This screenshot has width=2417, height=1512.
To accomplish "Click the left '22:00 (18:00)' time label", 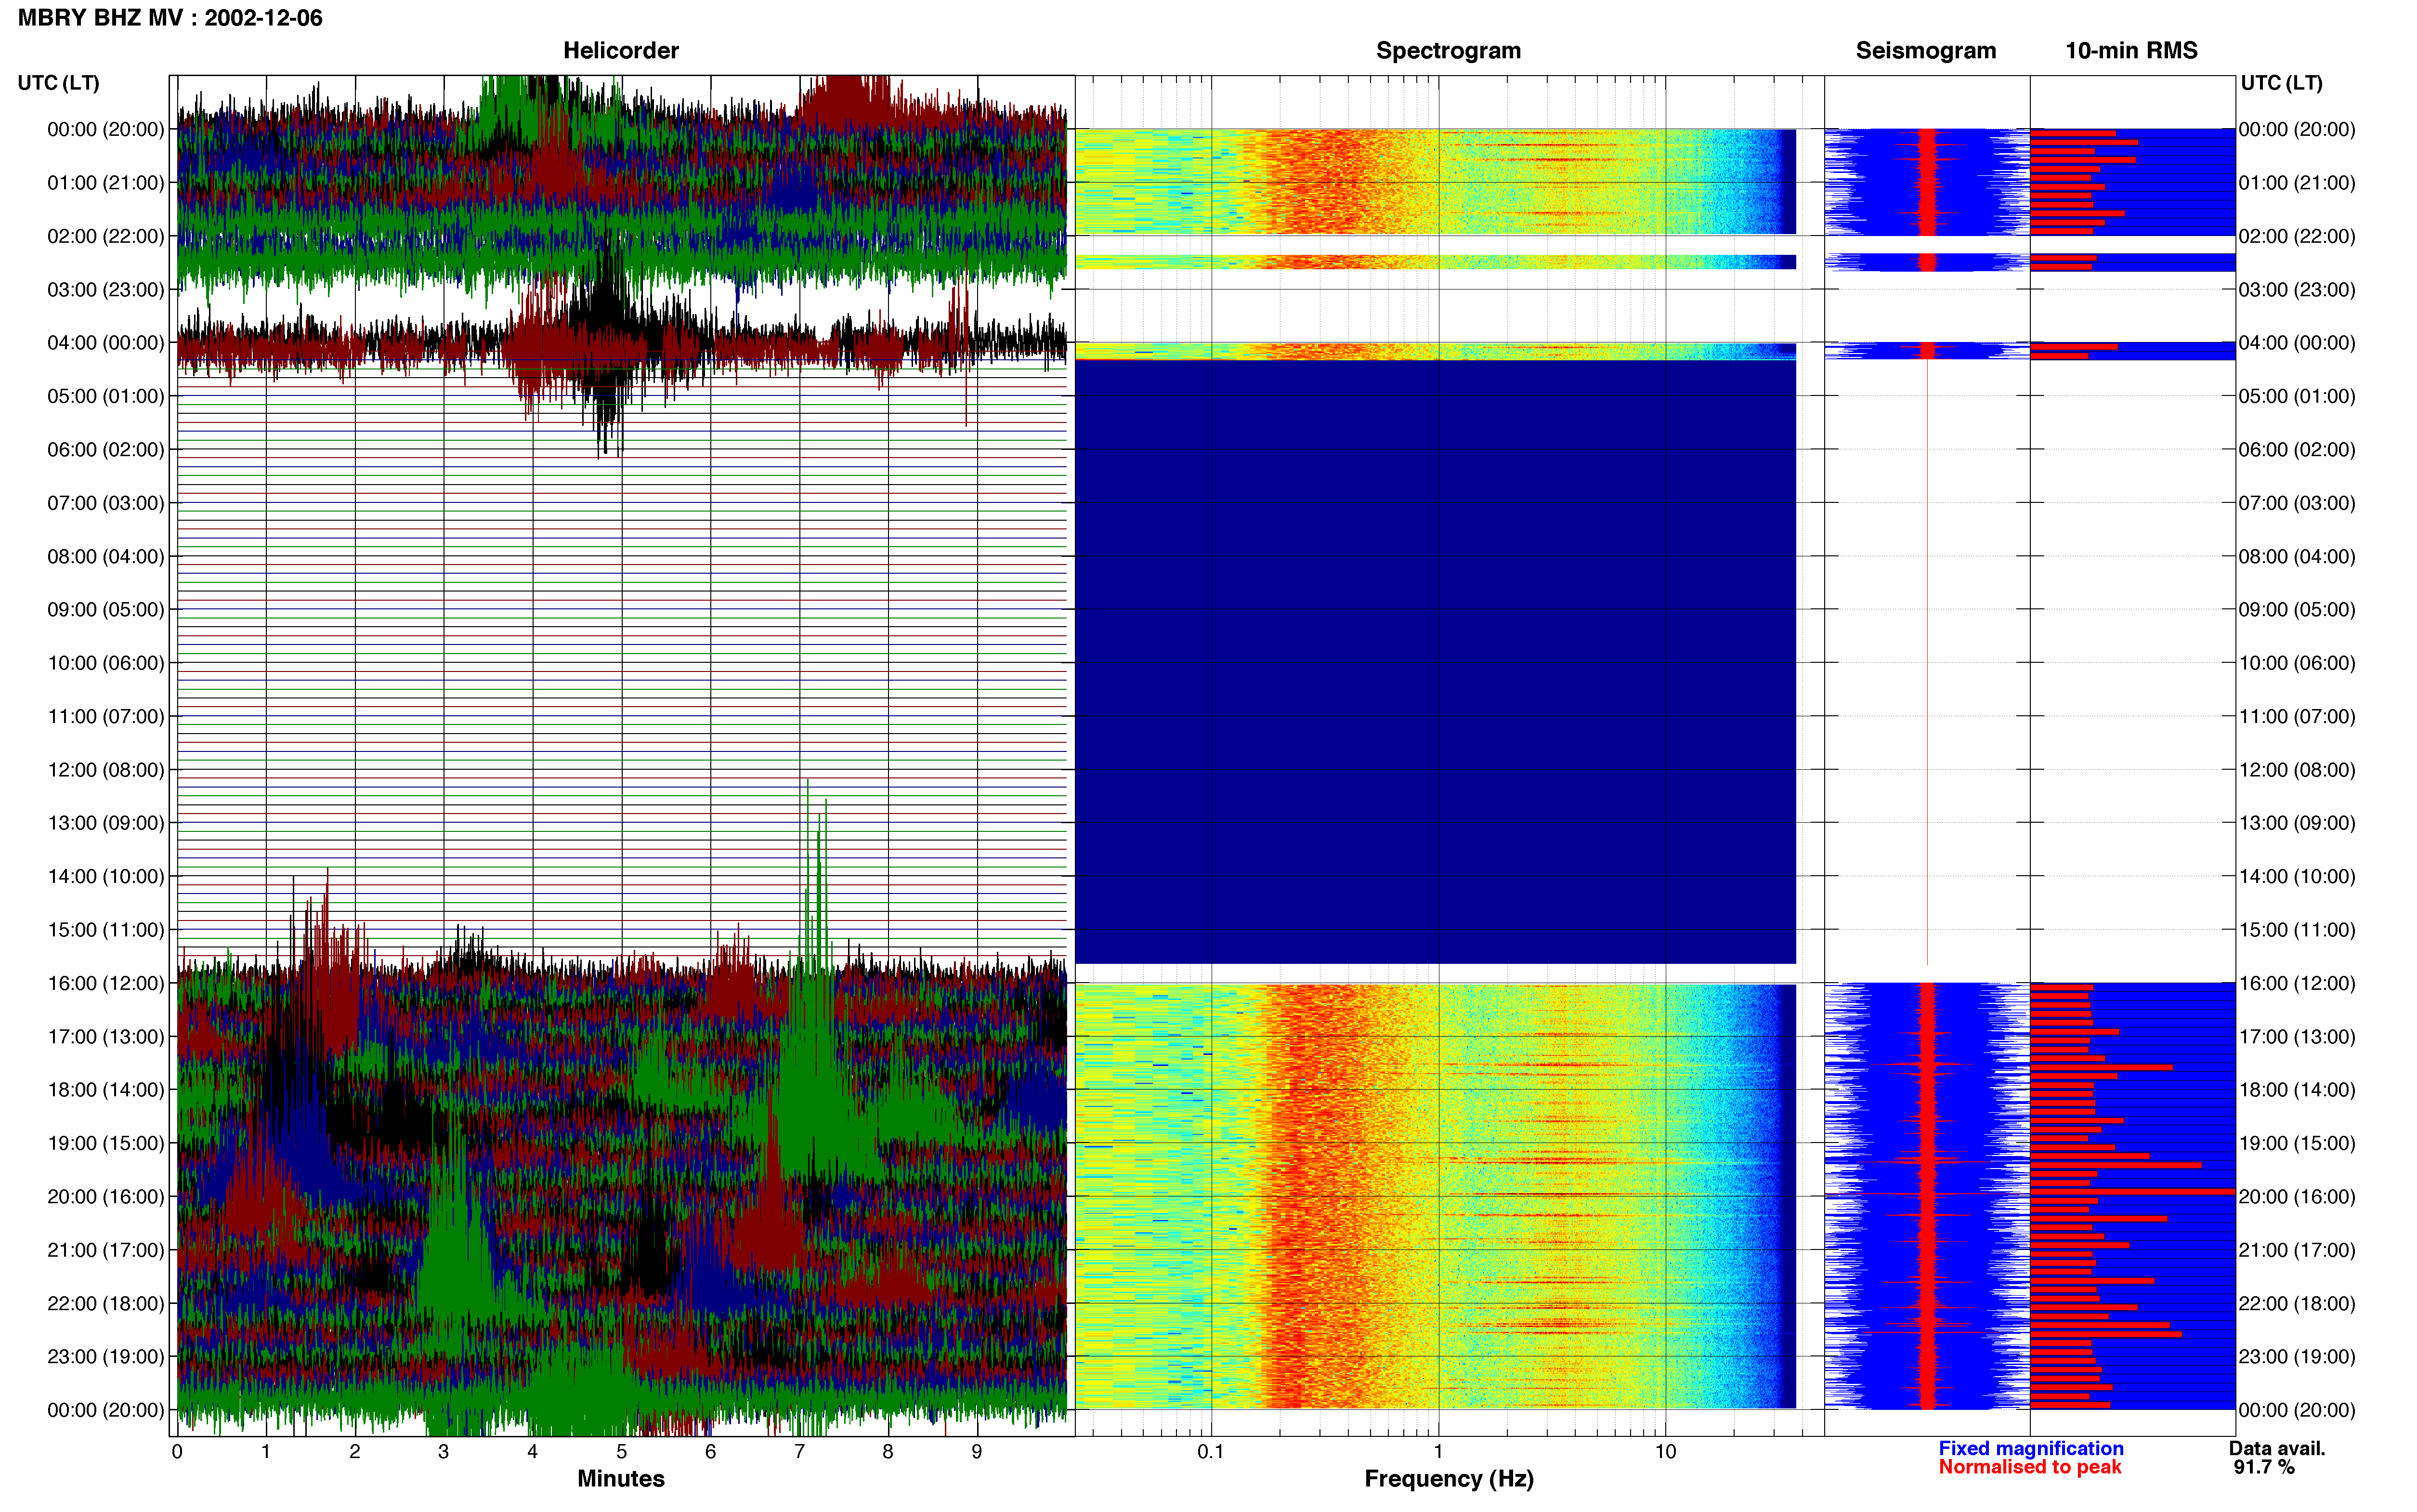I will [106, 1303].
